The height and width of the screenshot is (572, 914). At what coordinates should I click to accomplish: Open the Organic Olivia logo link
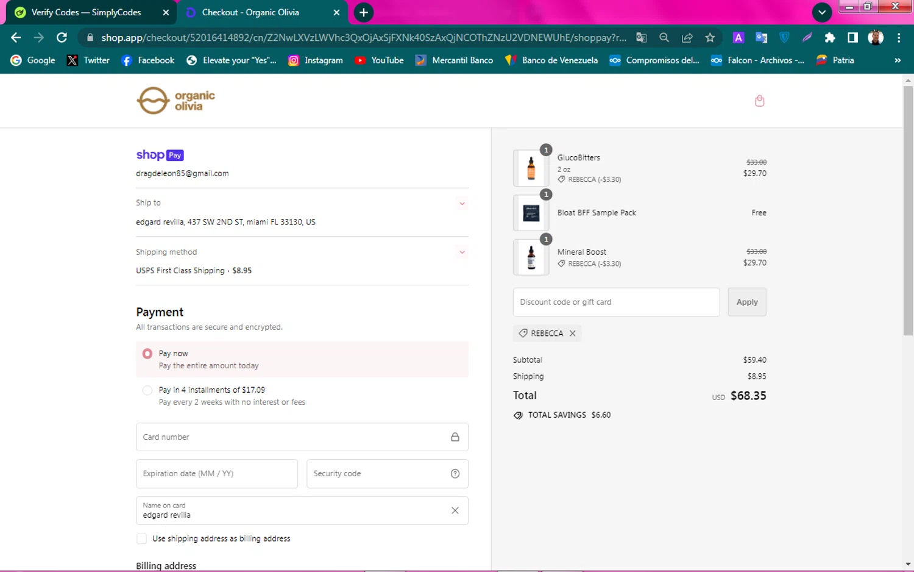(x=175, y=101)
